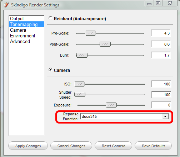
Task: Select the Camera tonemapping radio button
Action: 50,70
